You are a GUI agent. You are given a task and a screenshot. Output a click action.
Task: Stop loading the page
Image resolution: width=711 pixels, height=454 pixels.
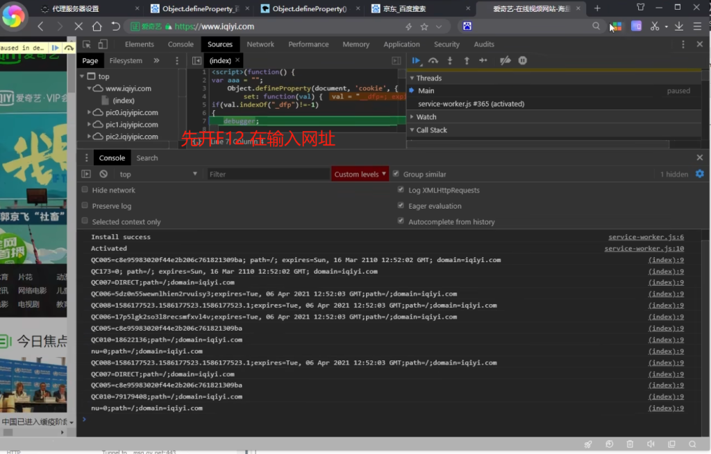coord(78,26)
